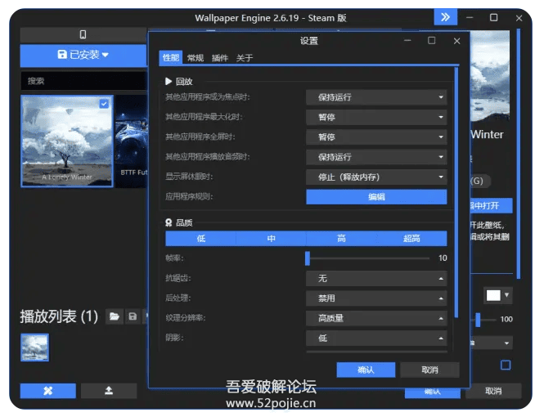Tick the empty checkbox in right panel

(506, 365)
